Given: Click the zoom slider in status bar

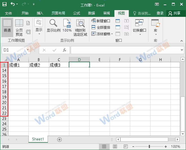Looking at the screenshot, I should 149,147.
